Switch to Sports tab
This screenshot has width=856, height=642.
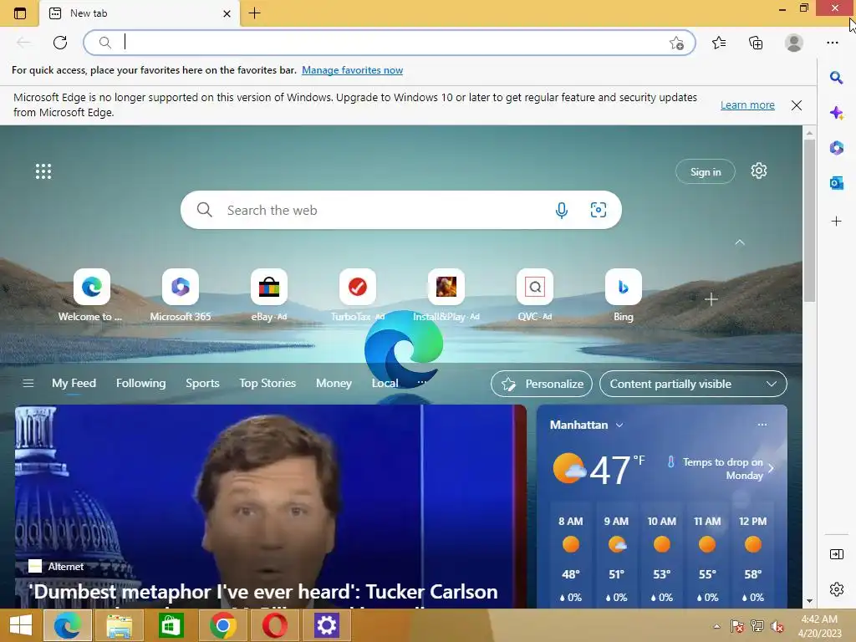point(202,383)
